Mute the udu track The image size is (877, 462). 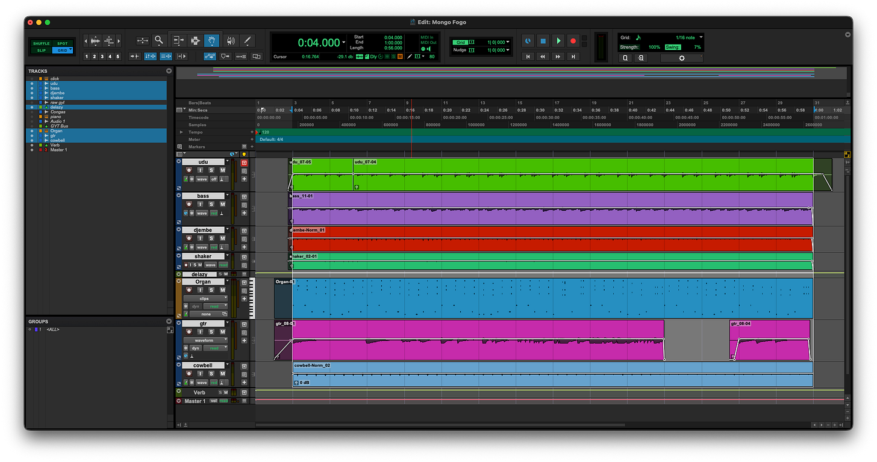pos(222,170)
